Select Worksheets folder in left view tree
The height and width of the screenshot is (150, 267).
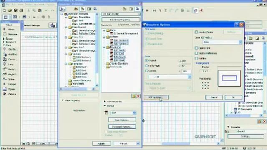(76, 84)
